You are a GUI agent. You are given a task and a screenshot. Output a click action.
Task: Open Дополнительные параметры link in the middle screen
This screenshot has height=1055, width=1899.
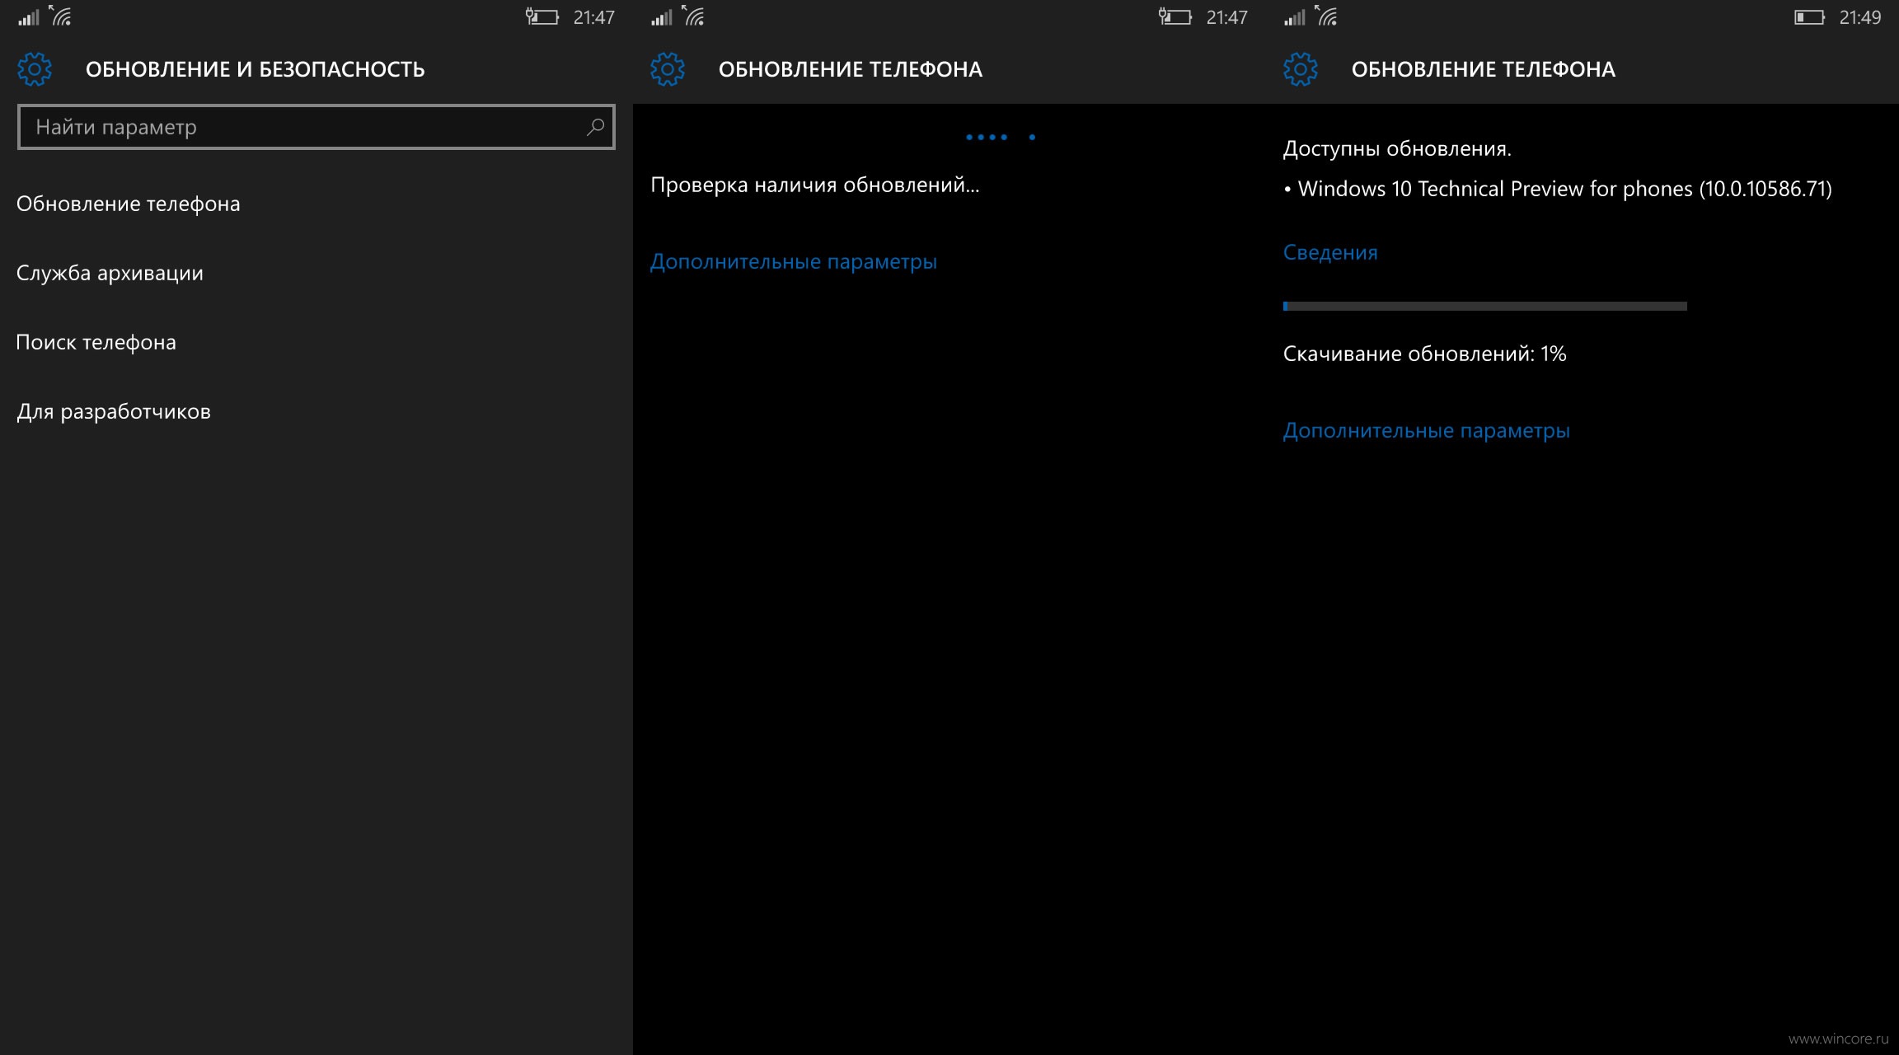click(794, 261)
